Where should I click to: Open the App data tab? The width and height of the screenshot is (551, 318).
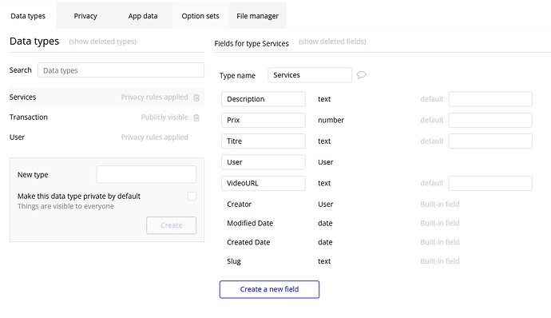tap(143, 16)
